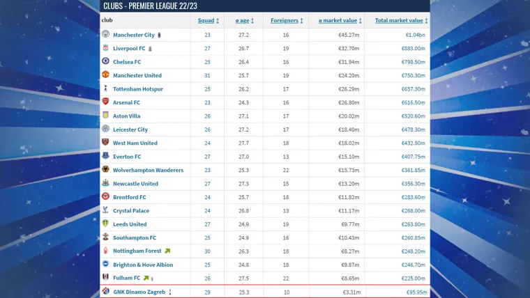Click the Crystal Palace crest icon
530x298 pixels.
point(105,210)
